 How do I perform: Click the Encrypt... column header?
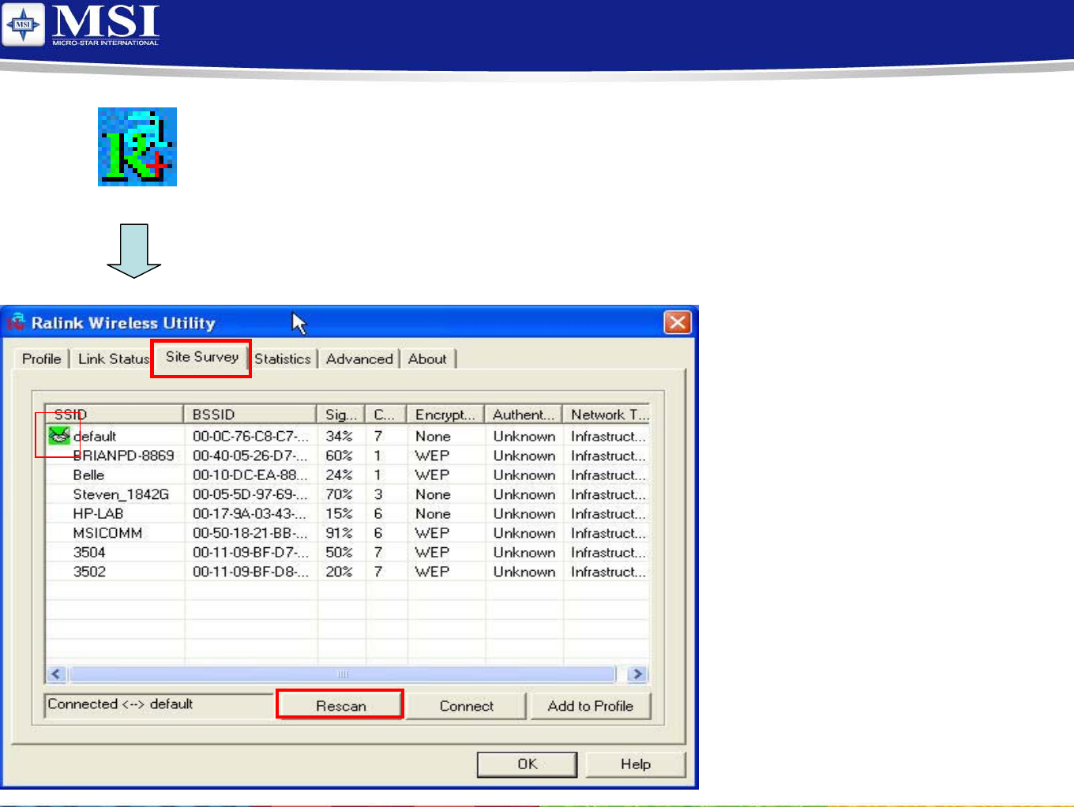445,415
